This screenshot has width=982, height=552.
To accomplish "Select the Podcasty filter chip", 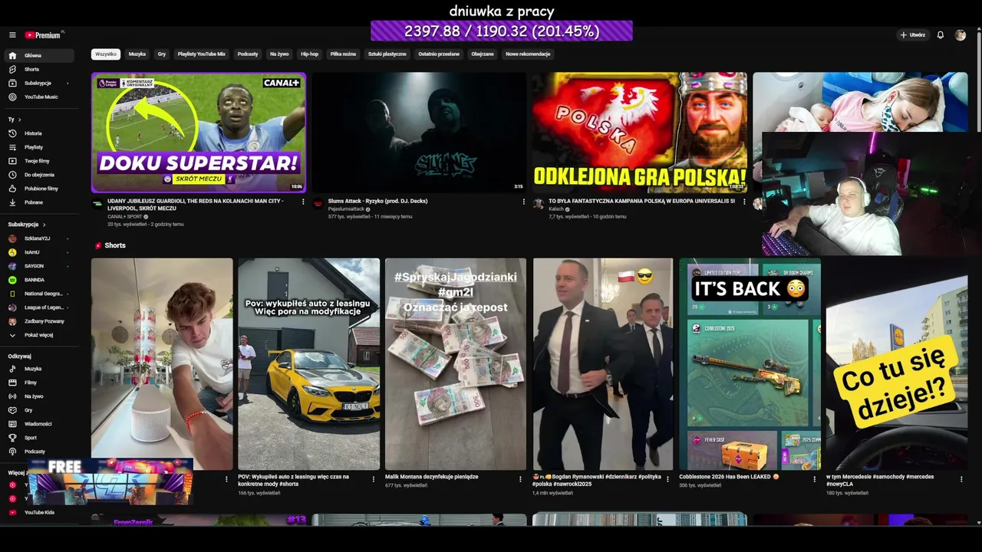I will [x=248, y=54].
